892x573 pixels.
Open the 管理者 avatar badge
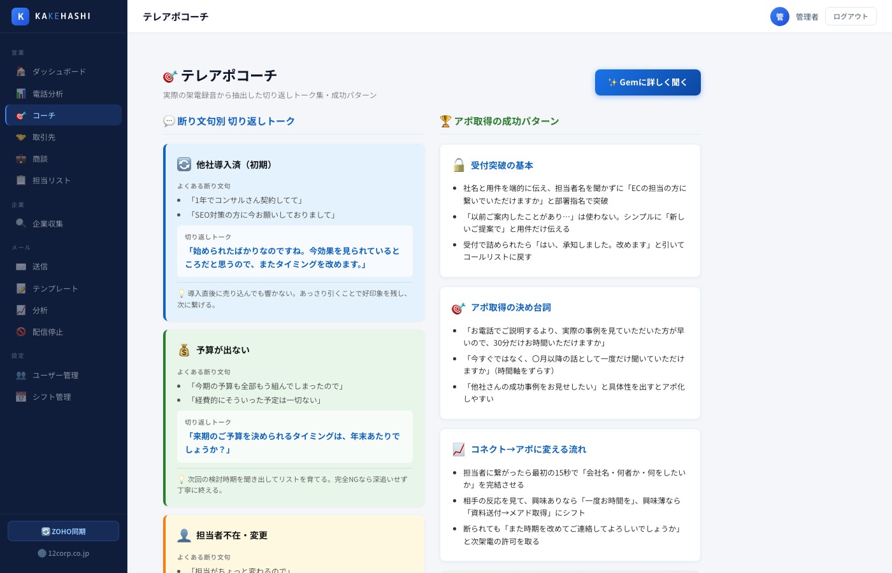(x=780, y=17)
